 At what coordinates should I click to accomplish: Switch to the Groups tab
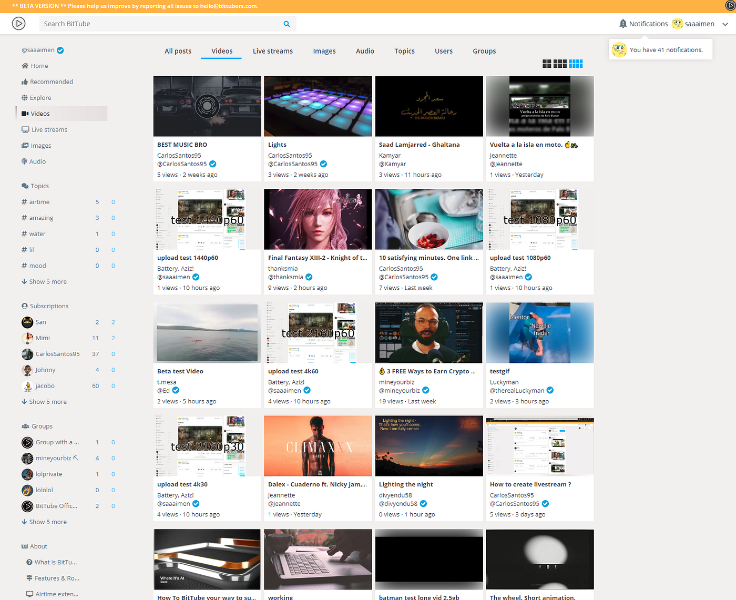tap(484, 51)
